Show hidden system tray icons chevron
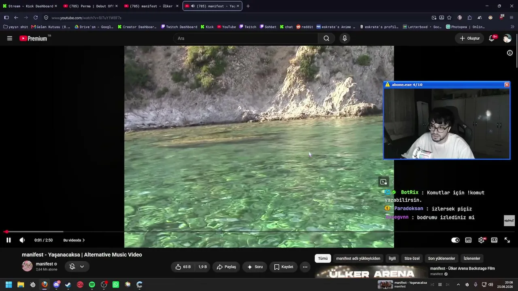Viewport: 518px width, 291px height. [458, 285]
